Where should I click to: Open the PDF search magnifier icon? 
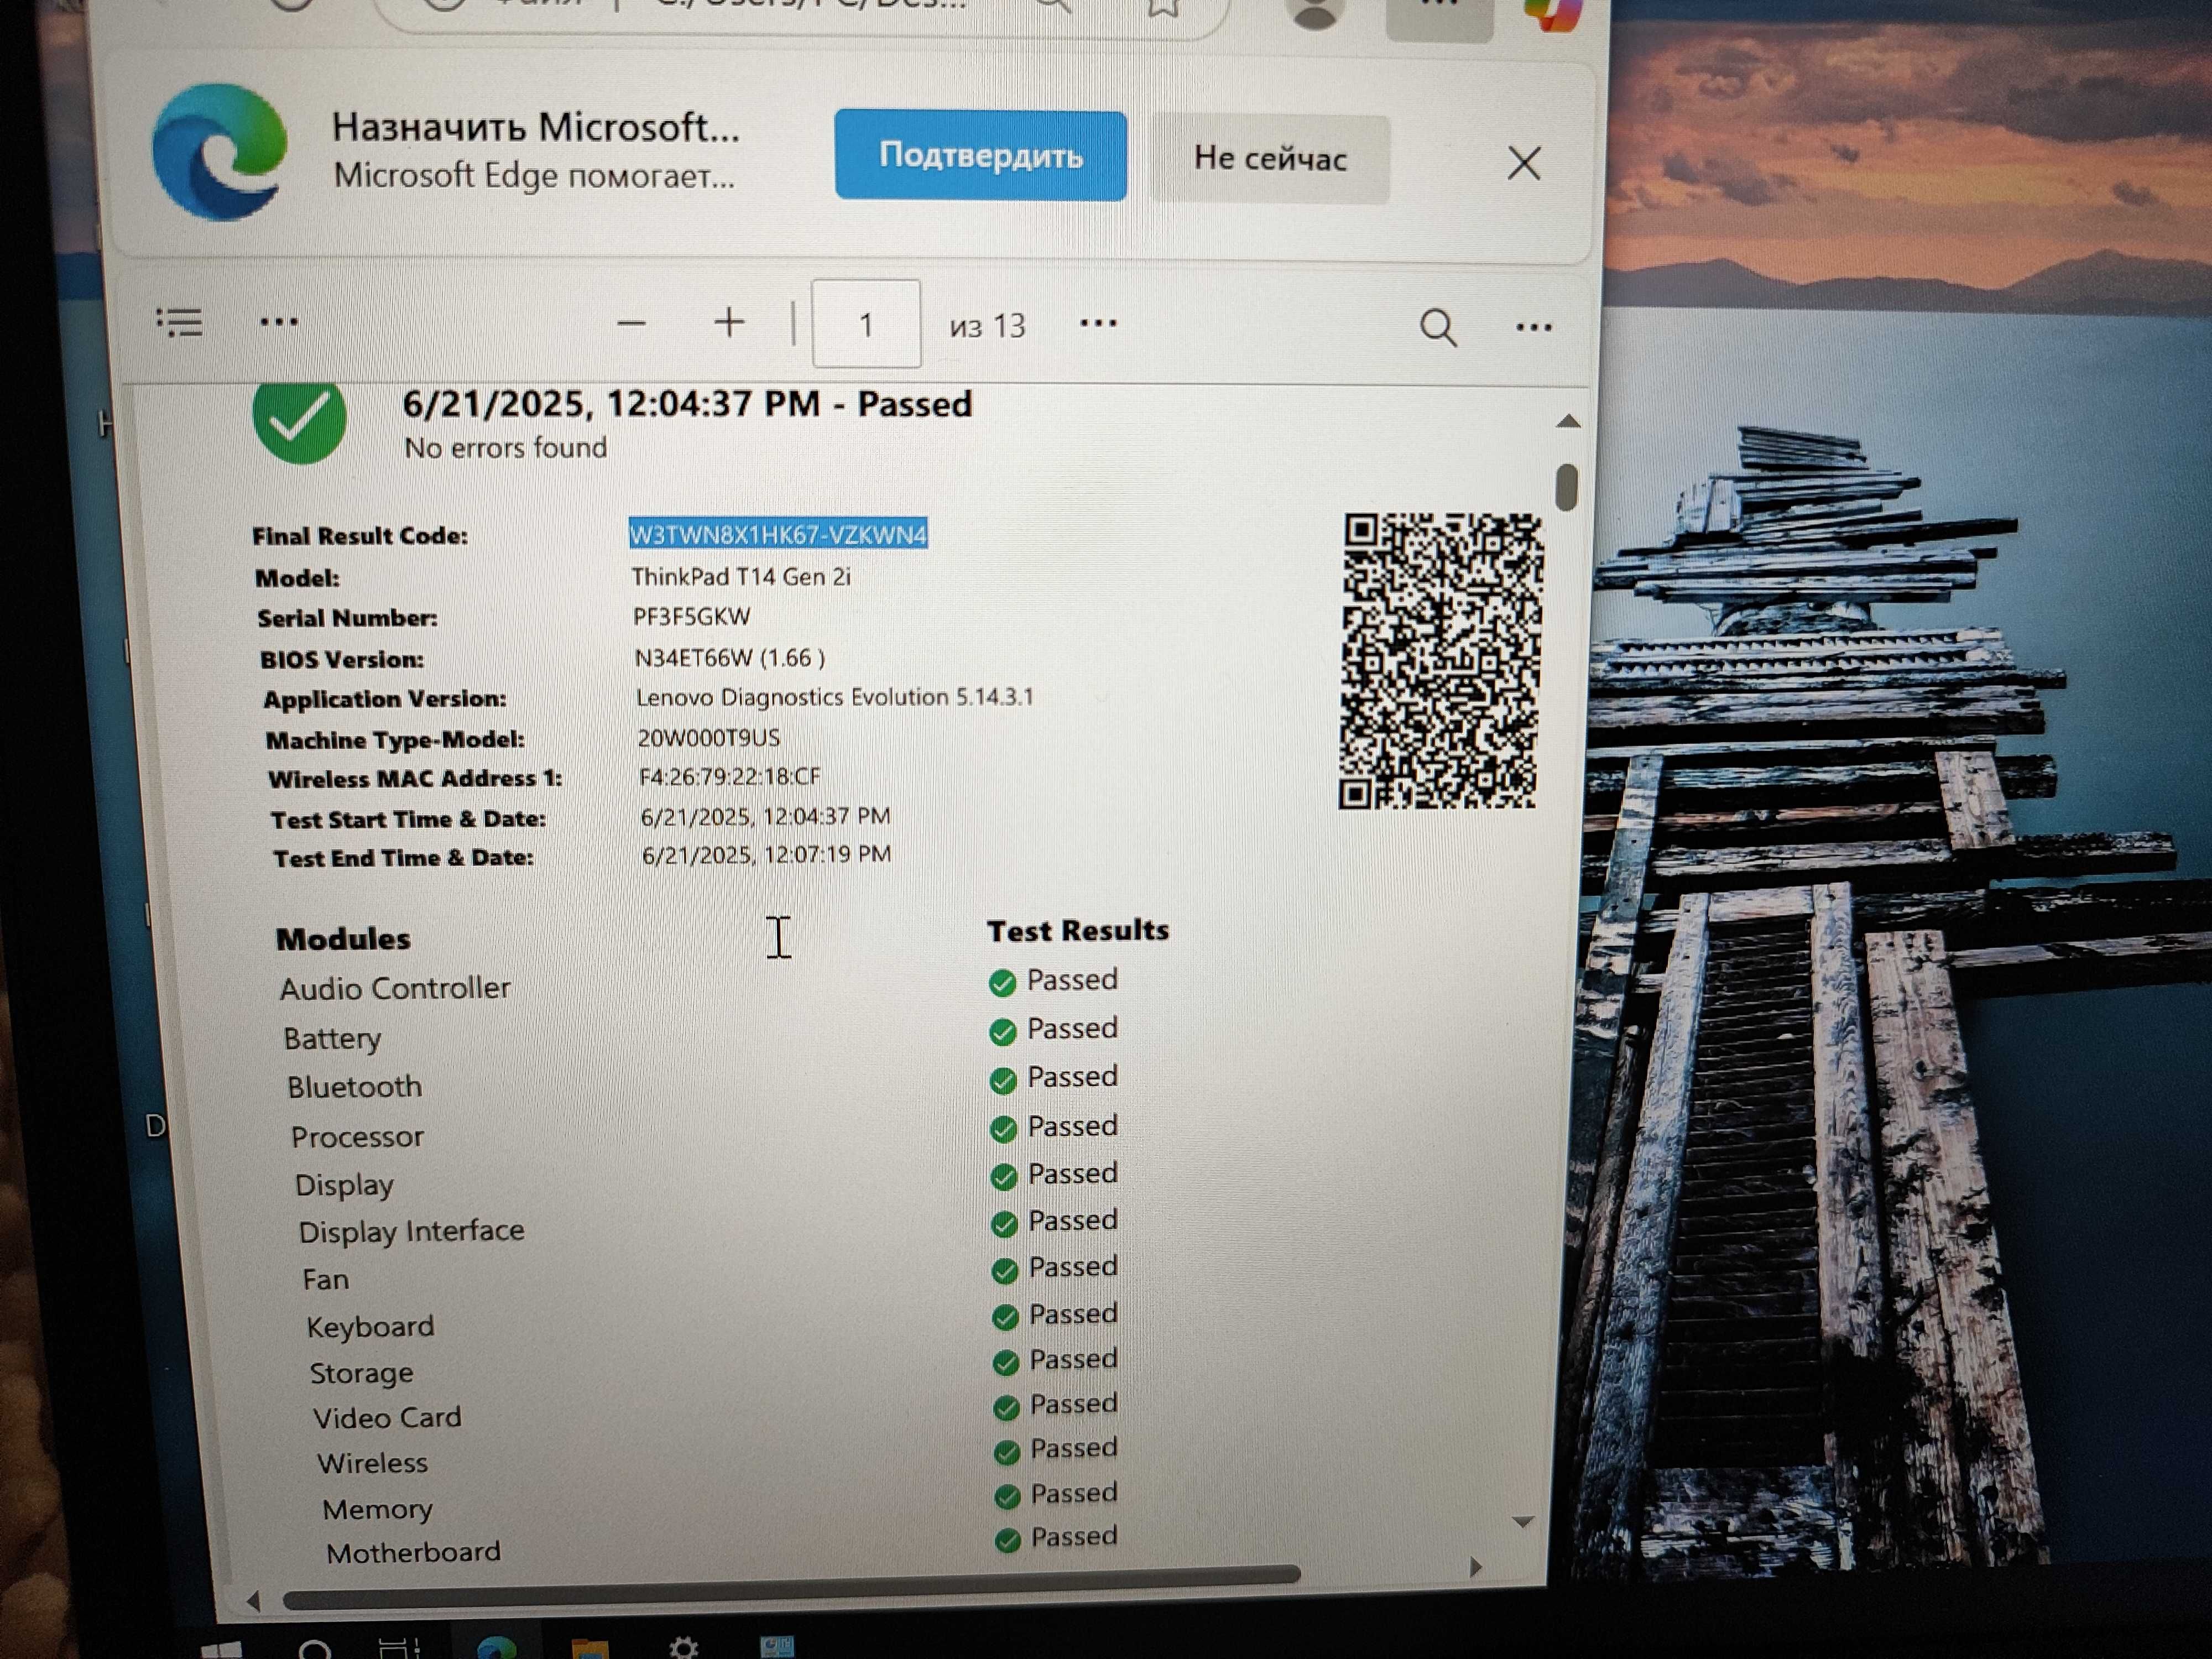(x=1438, y=327)
